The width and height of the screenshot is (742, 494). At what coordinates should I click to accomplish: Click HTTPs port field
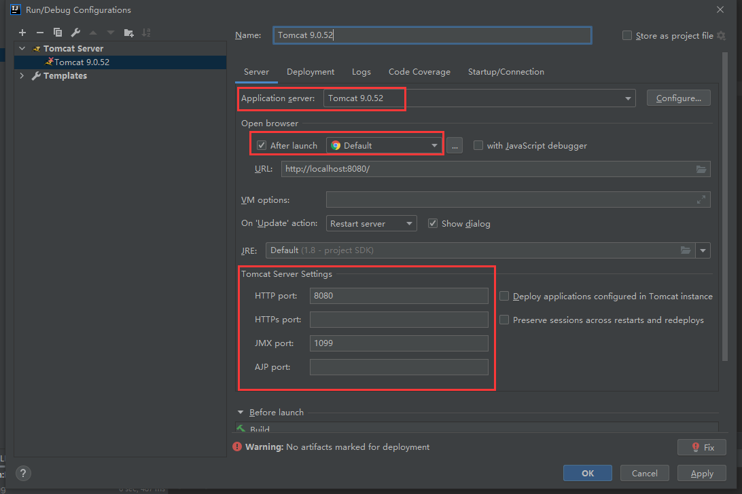tap(399, 320)
